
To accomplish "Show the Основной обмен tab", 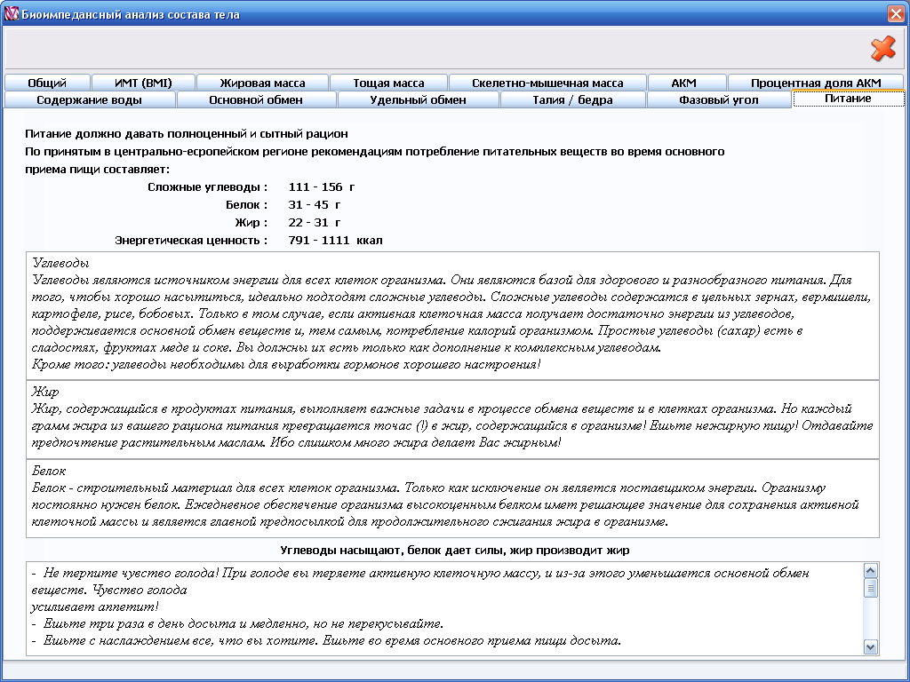I will pos(256,99).
